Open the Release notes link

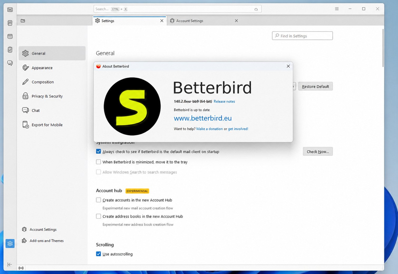224,101
